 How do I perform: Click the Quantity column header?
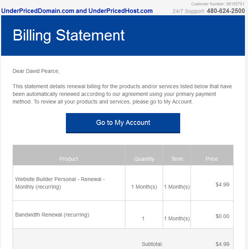click(144, 159)
